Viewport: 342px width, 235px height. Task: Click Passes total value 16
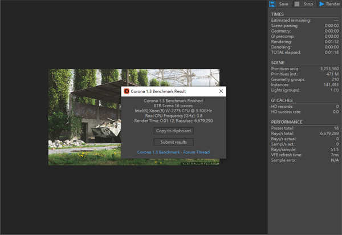(336, 128)
